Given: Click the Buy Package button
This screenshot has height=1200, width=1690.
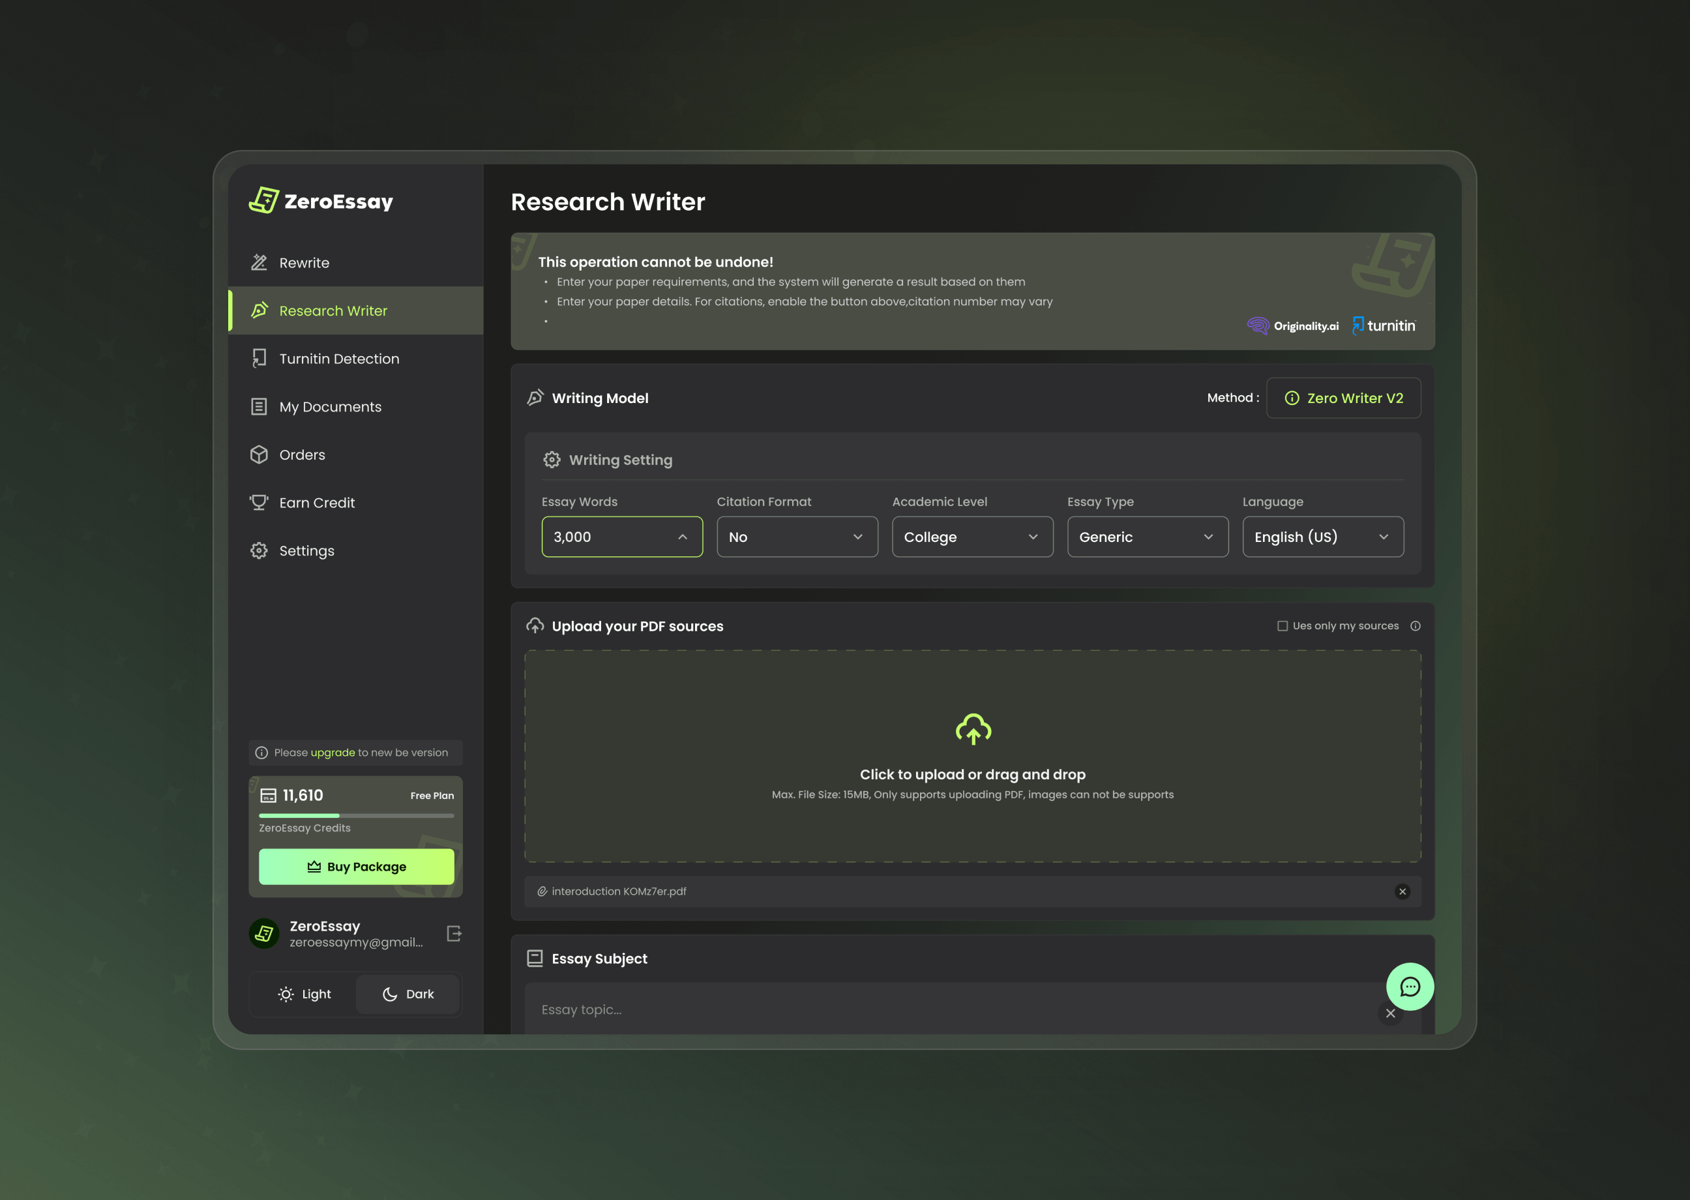Looking at the screenshot, I should (356, 866).
